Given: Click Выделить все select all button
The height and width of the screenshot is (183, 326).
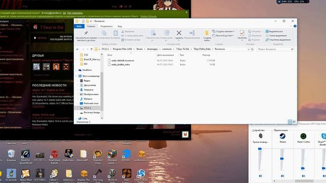Looking at the screenshot, I should coord(274,32).
